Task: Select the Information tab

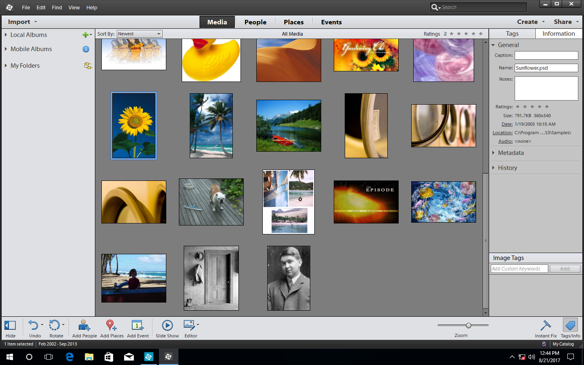Action: [559, 34]
